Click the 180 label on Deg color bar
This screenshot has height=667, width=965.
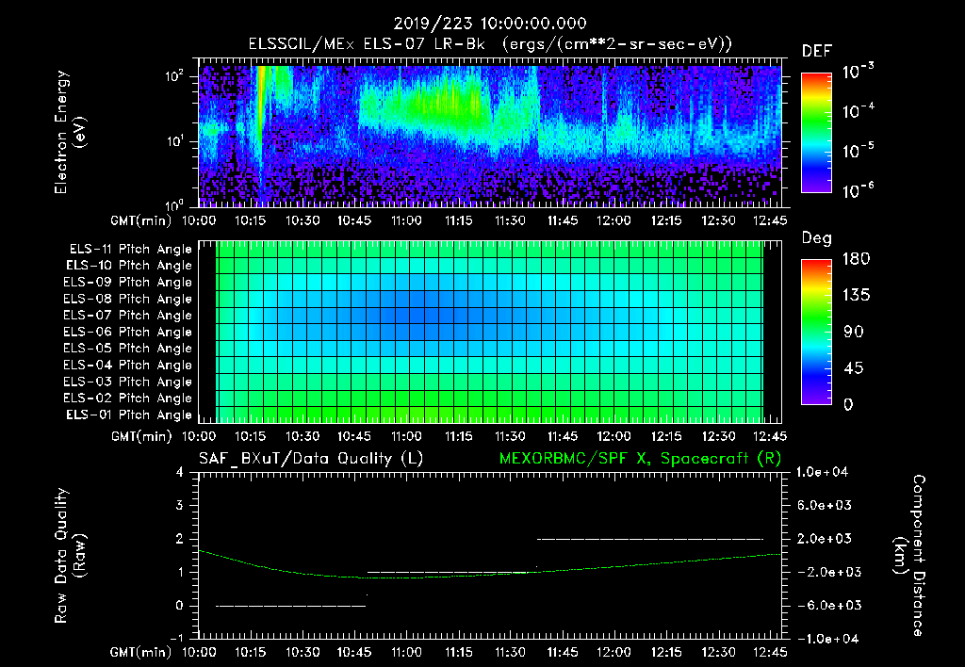857,258
